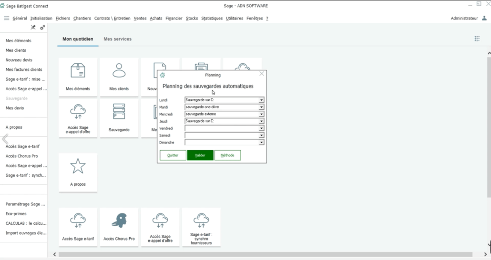Click the home icon in Planning dialog
Screen dimensions: 491x260
click(163, 75)
